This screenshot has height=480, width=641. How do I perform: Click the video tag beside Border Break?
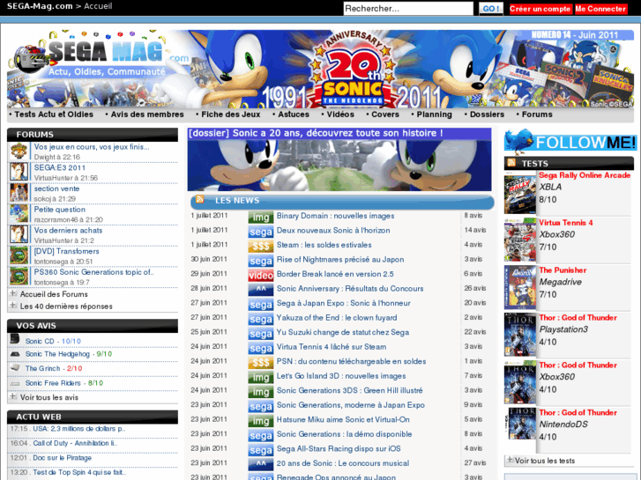coord(260,276)
